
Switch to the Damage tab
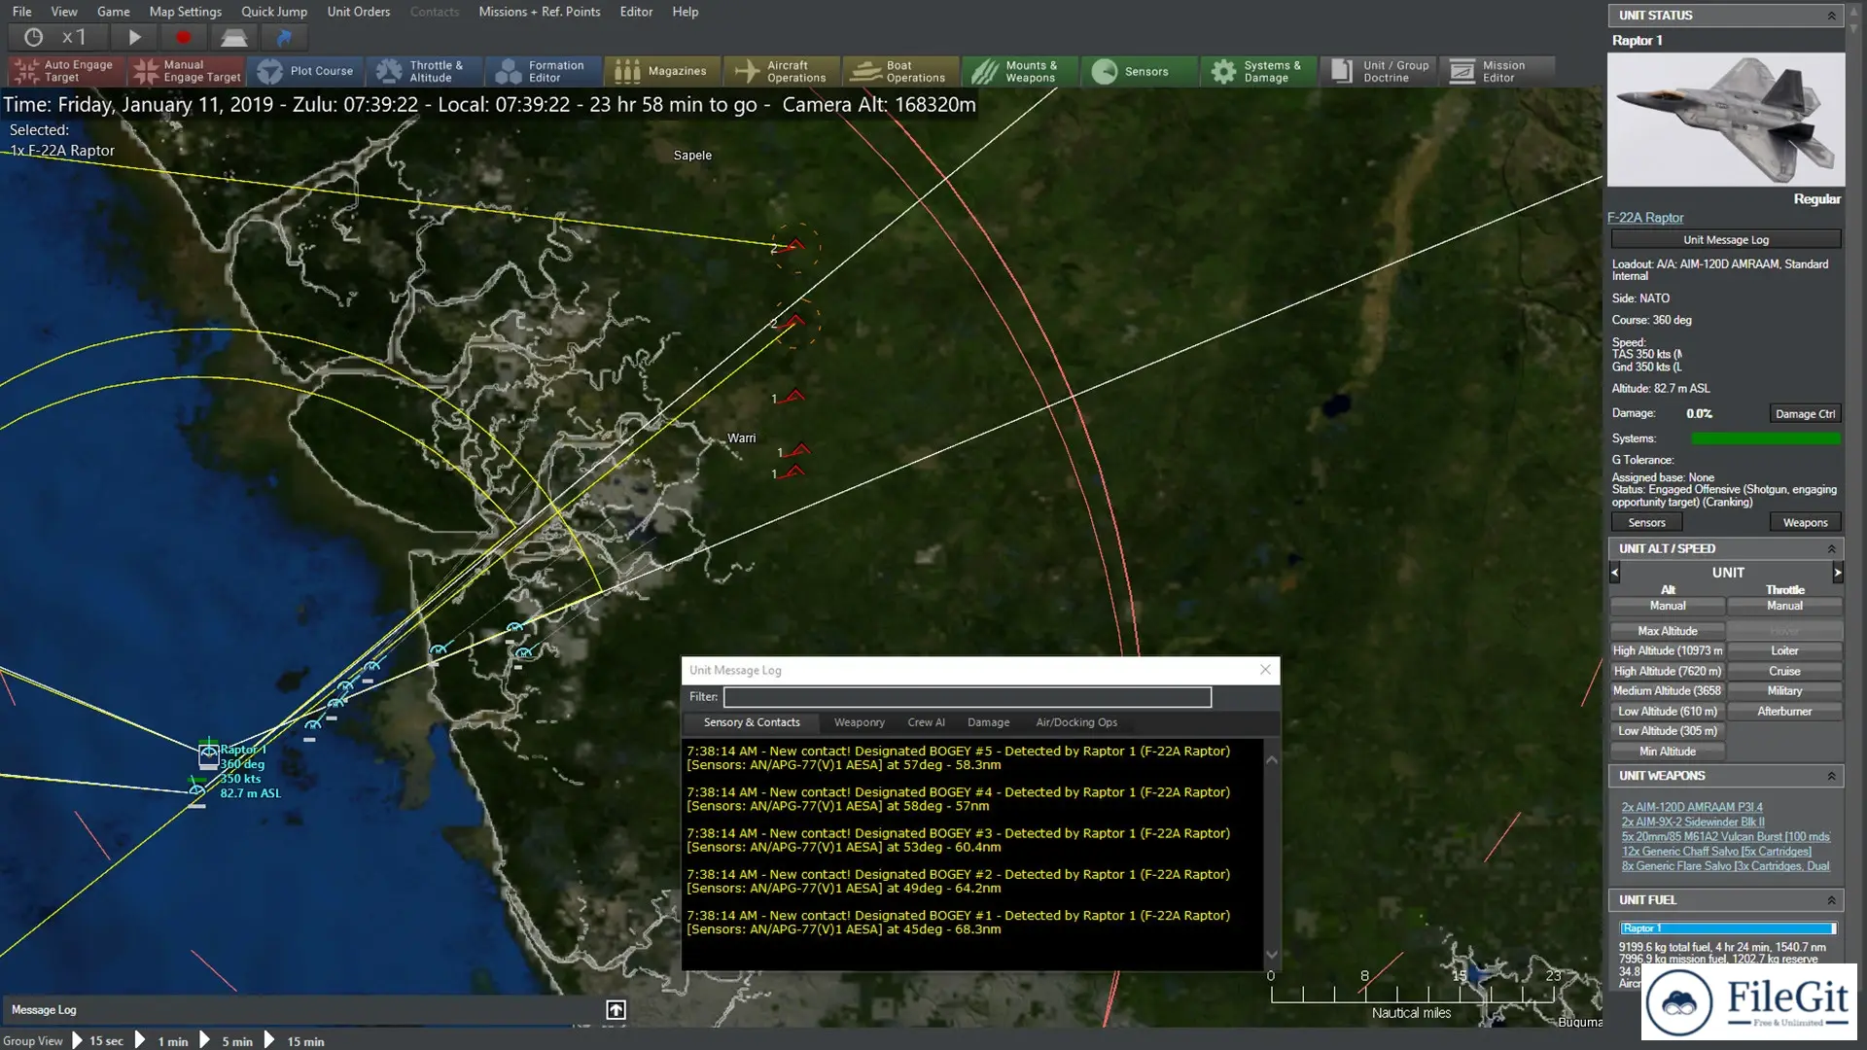pyautogui.click(x=988, y=722)
